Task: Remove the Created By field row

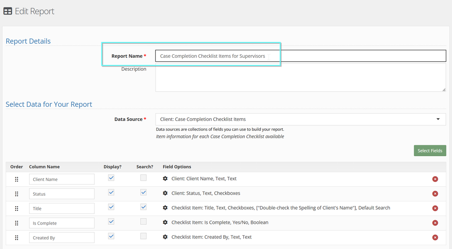Action: (x=435, y=238)
